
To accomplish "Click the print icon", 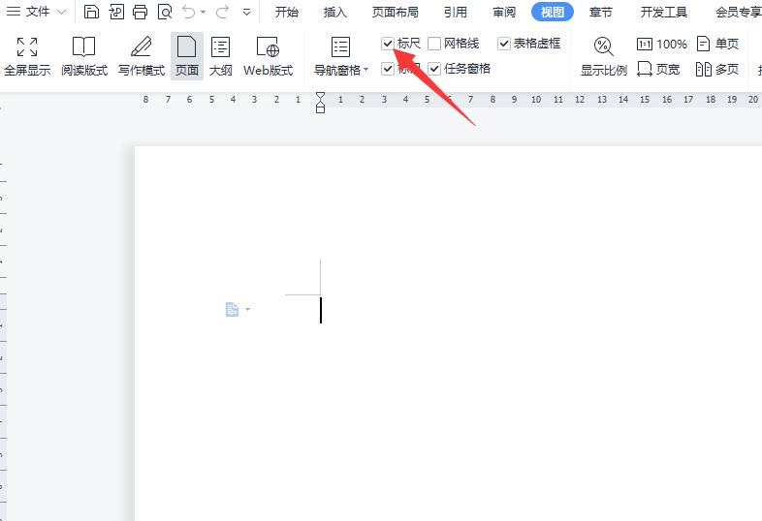I will (140, 12).
